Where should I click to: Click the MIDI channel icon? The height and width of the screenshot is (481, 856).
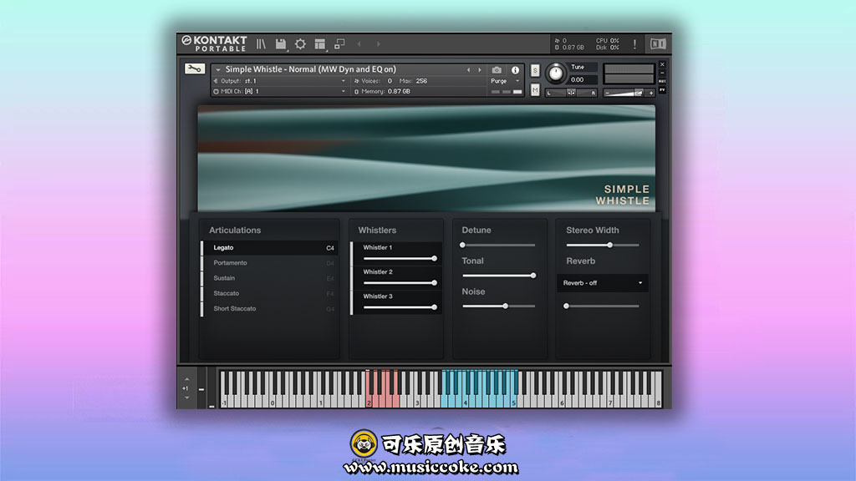coord(217,92)
